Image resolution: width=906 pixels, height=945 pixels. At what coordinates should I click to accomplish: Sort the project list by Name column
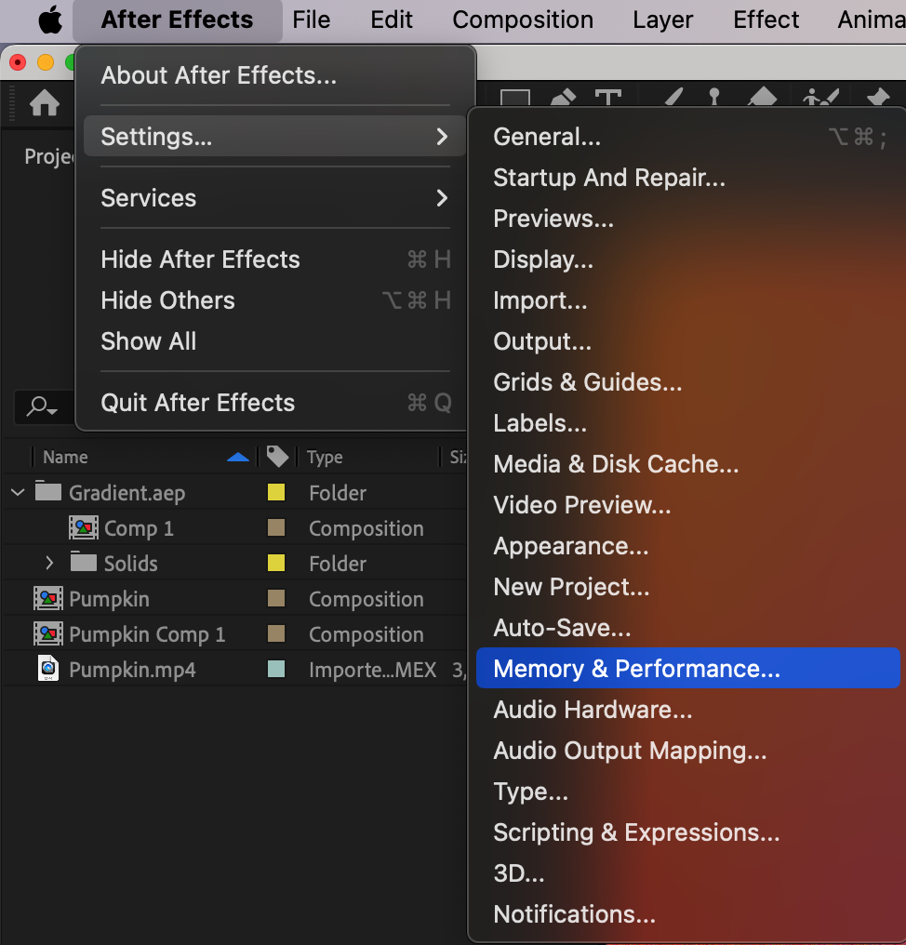pos(66,457)
